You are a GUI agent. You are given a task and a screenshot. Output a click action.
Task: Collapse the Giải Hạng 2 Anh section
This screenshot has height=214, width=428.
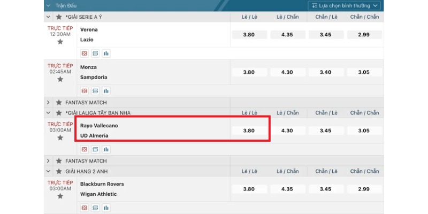pyautogui.click(x=49, y=171)
